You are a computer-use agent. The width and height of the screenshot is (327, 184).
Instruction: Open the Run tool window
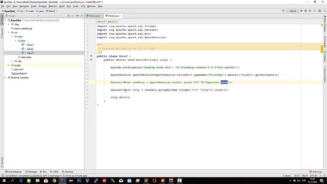click(43, 172)
